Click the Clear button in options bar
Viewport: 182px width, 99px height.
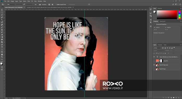tap(36, 4)
